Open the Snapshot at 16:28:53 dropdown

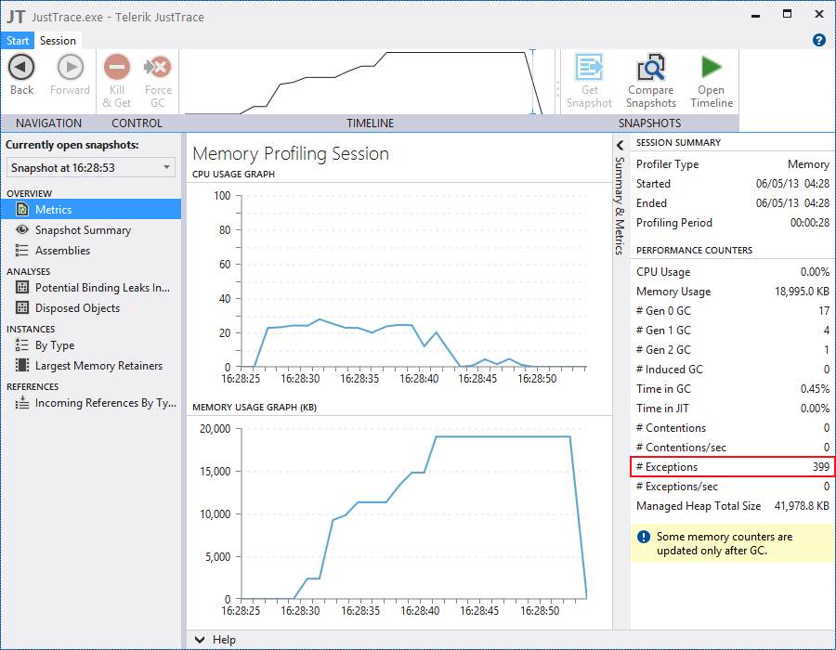[91, 168]
